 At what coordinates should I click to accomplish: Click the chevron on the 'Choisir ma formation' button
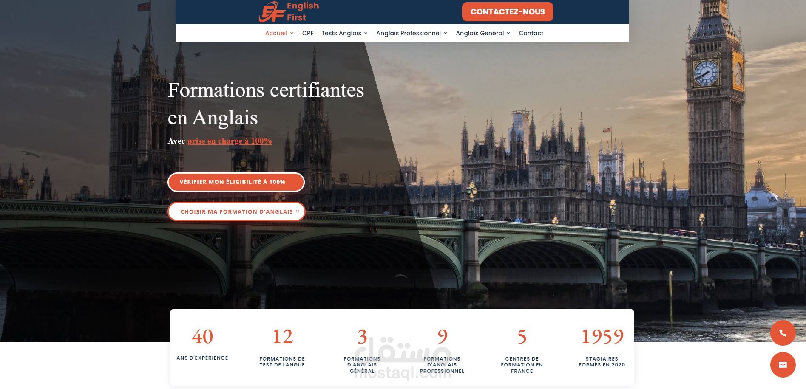pyautogui.click(x=298, y=211)
